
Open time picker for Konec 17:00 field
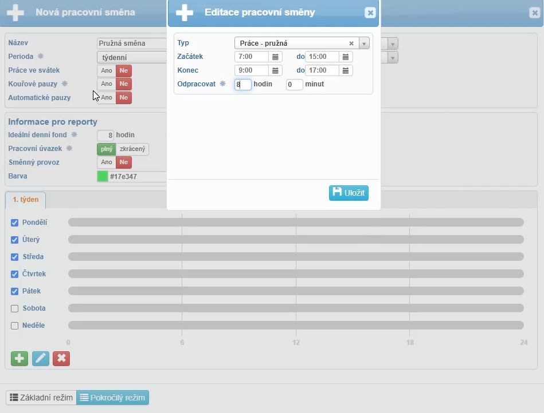click(x=346, y=70)
